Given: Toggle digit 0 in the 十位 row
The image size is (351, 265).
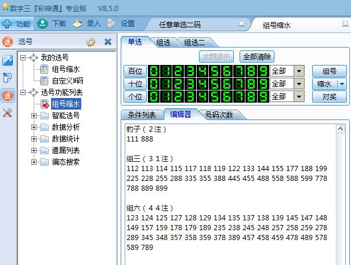Looking at the screenshot, I should click(x=154, y=84).
